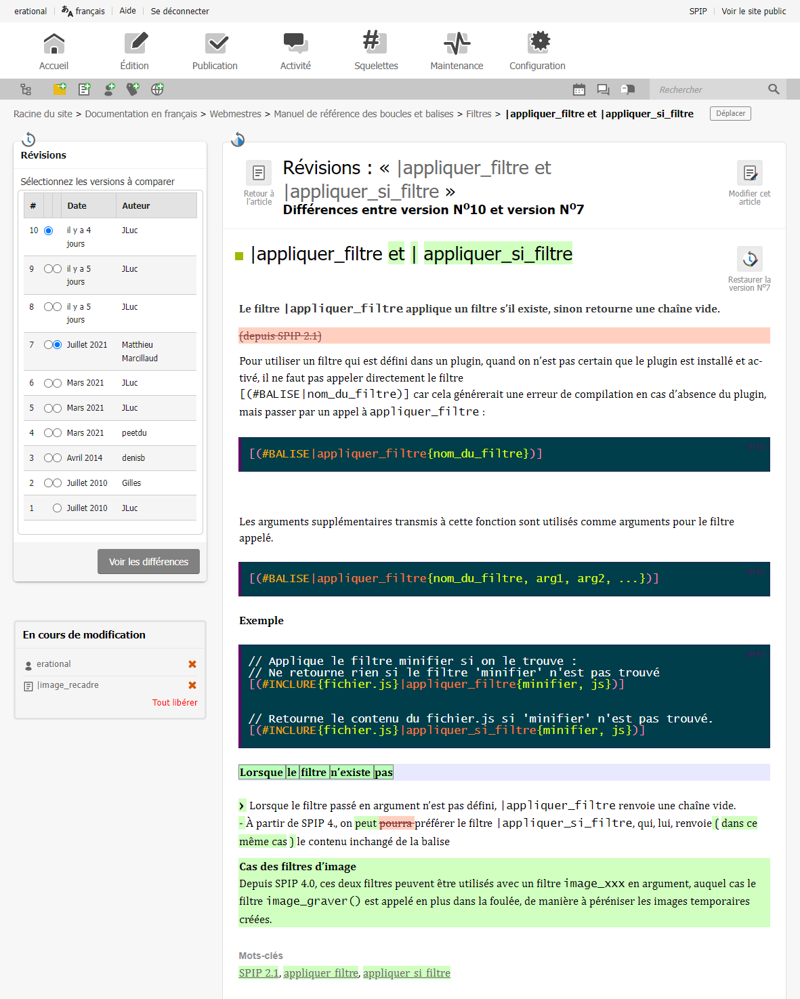Viewport: 800px width, 999px height.
Task: Open the français language selector
Action: 83,11
